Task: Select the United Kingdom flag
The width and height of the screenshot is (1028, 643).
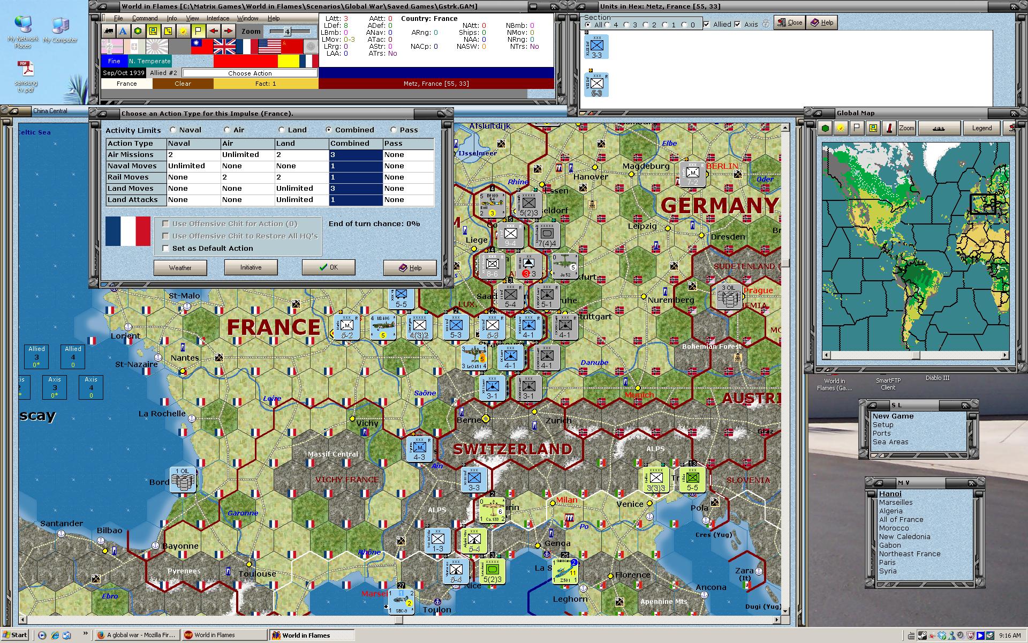Action: tap(224, 47)
